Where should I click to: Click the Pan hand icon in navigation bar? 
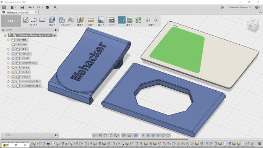click(105, 135)
